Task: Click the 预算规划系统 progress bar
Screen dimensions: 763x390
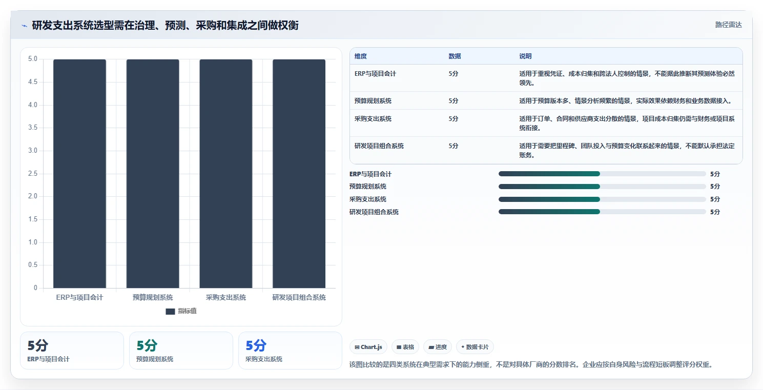Action: coord(602,187)
